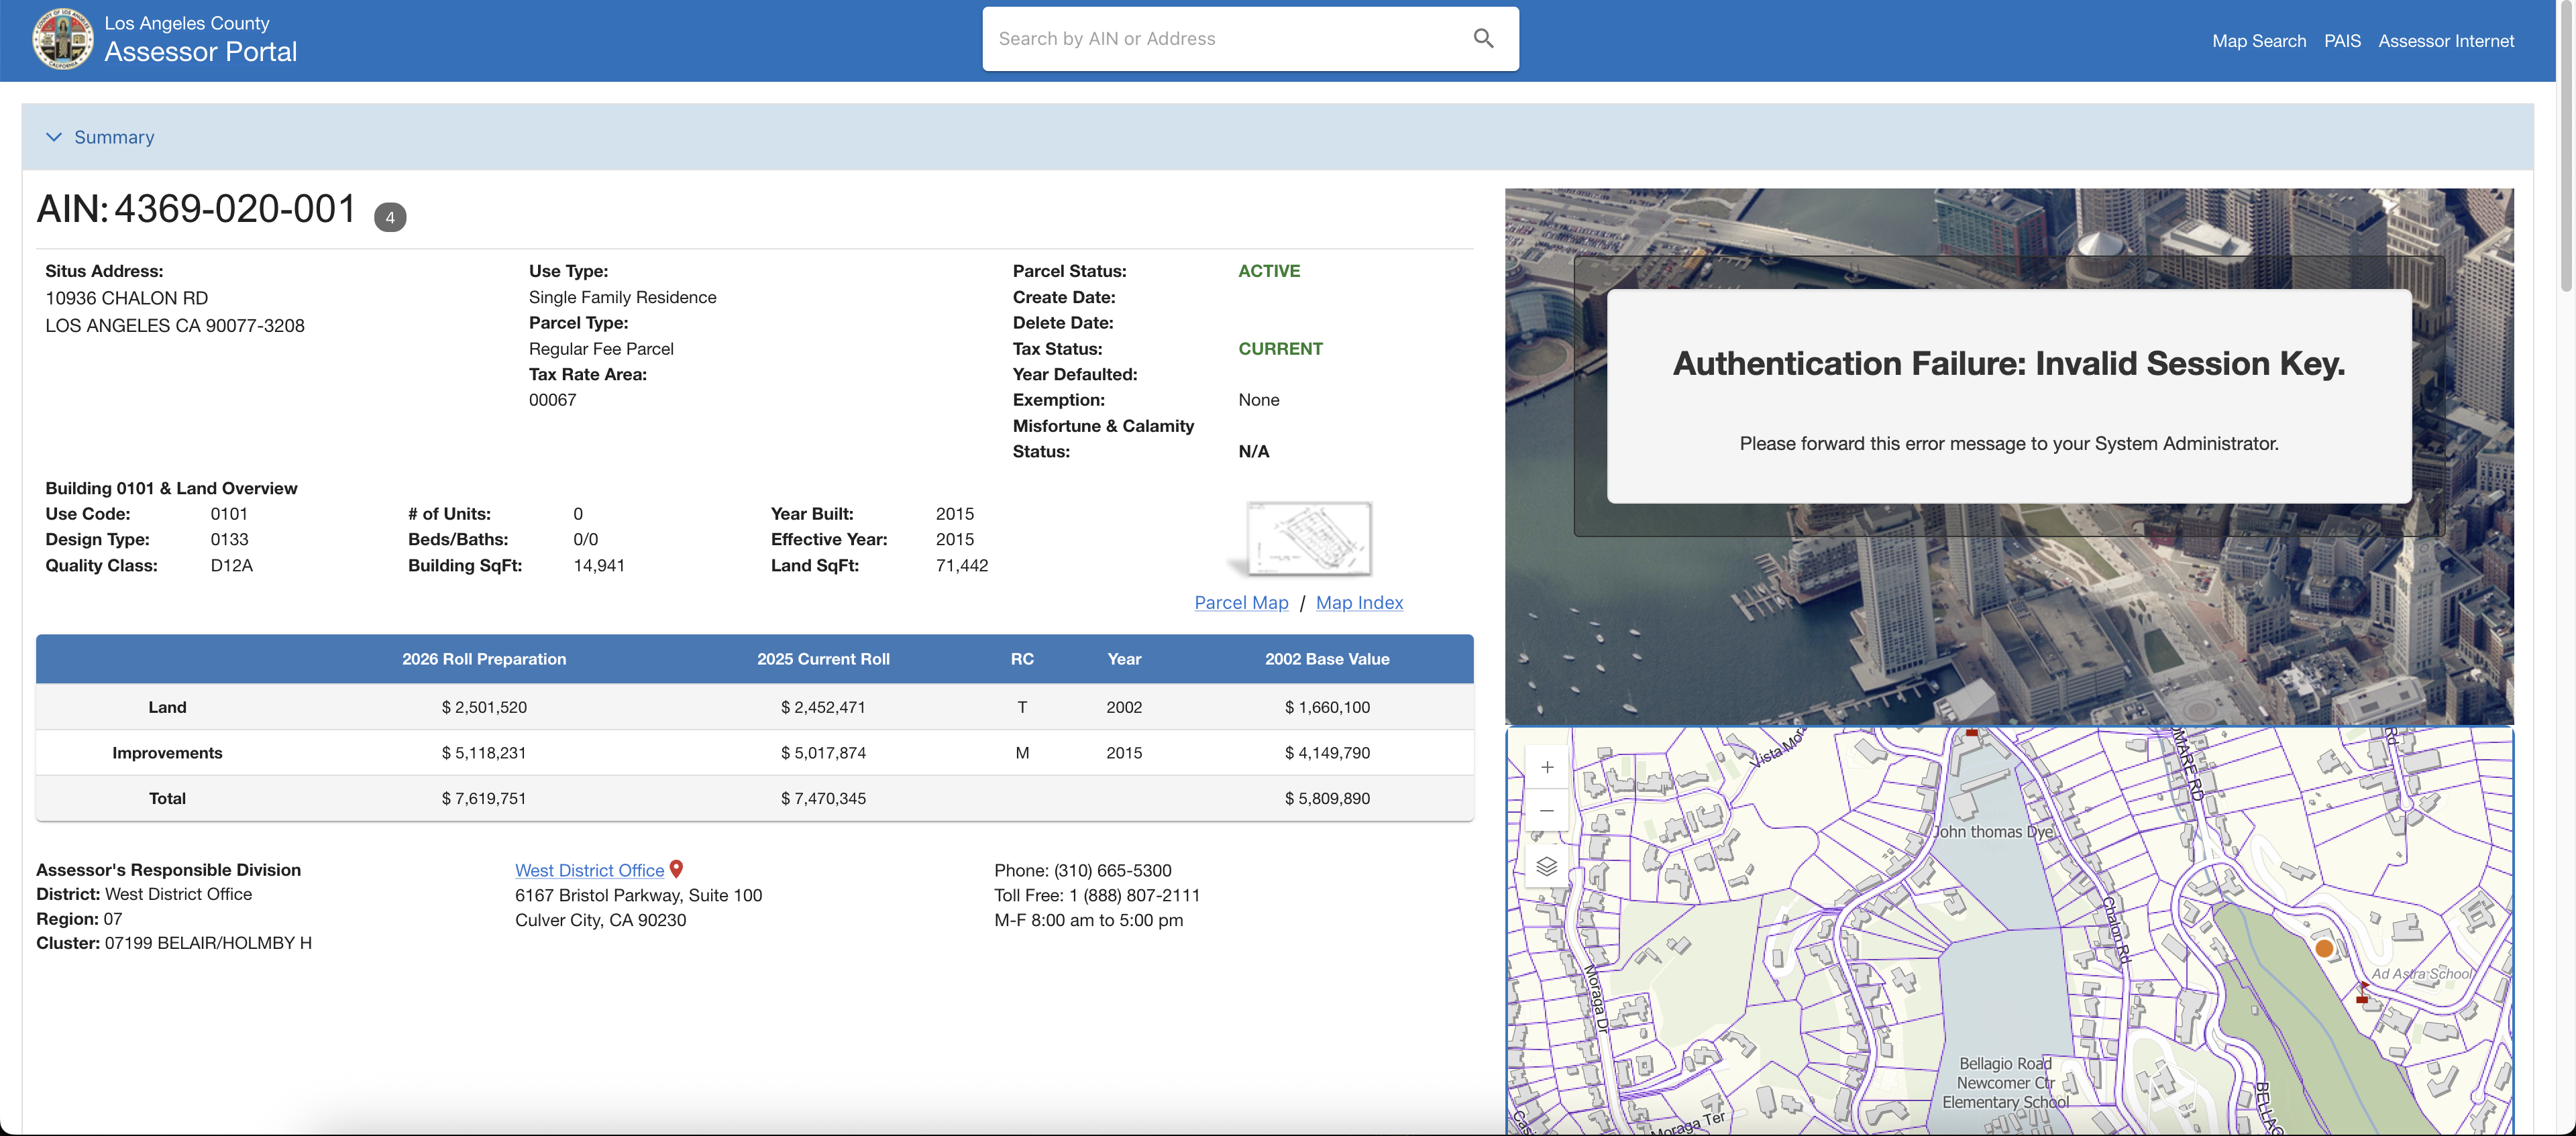The image size is (2576, 1136).
Task: Click LOS ANGELES CA 90077-3208 text
Action: click(x=175, y=325)
